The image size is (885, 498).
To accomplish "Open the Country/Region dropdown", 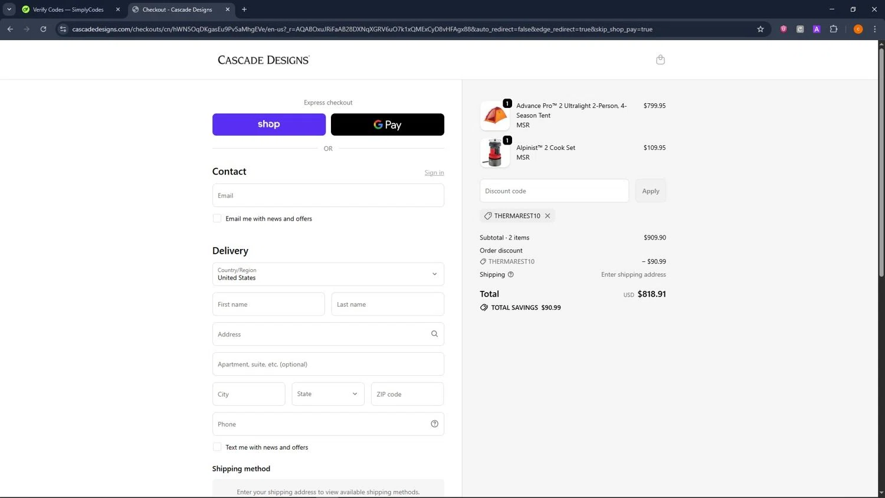I will click(328, 274).
